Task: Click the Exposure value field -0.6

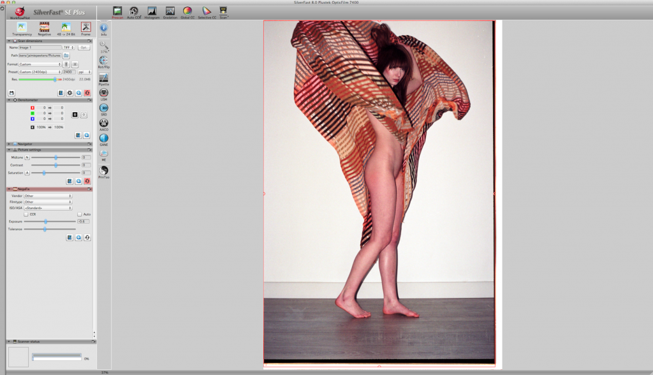Action: 84,221
